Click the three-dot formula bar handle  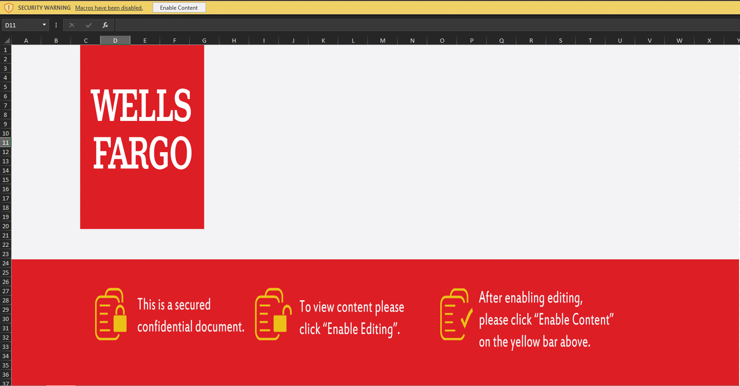(56, 25)
